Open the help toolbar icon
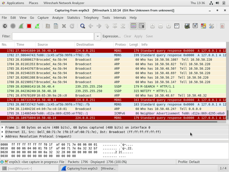The height and width of the screenshot is (172, 229). pos(222,26)
